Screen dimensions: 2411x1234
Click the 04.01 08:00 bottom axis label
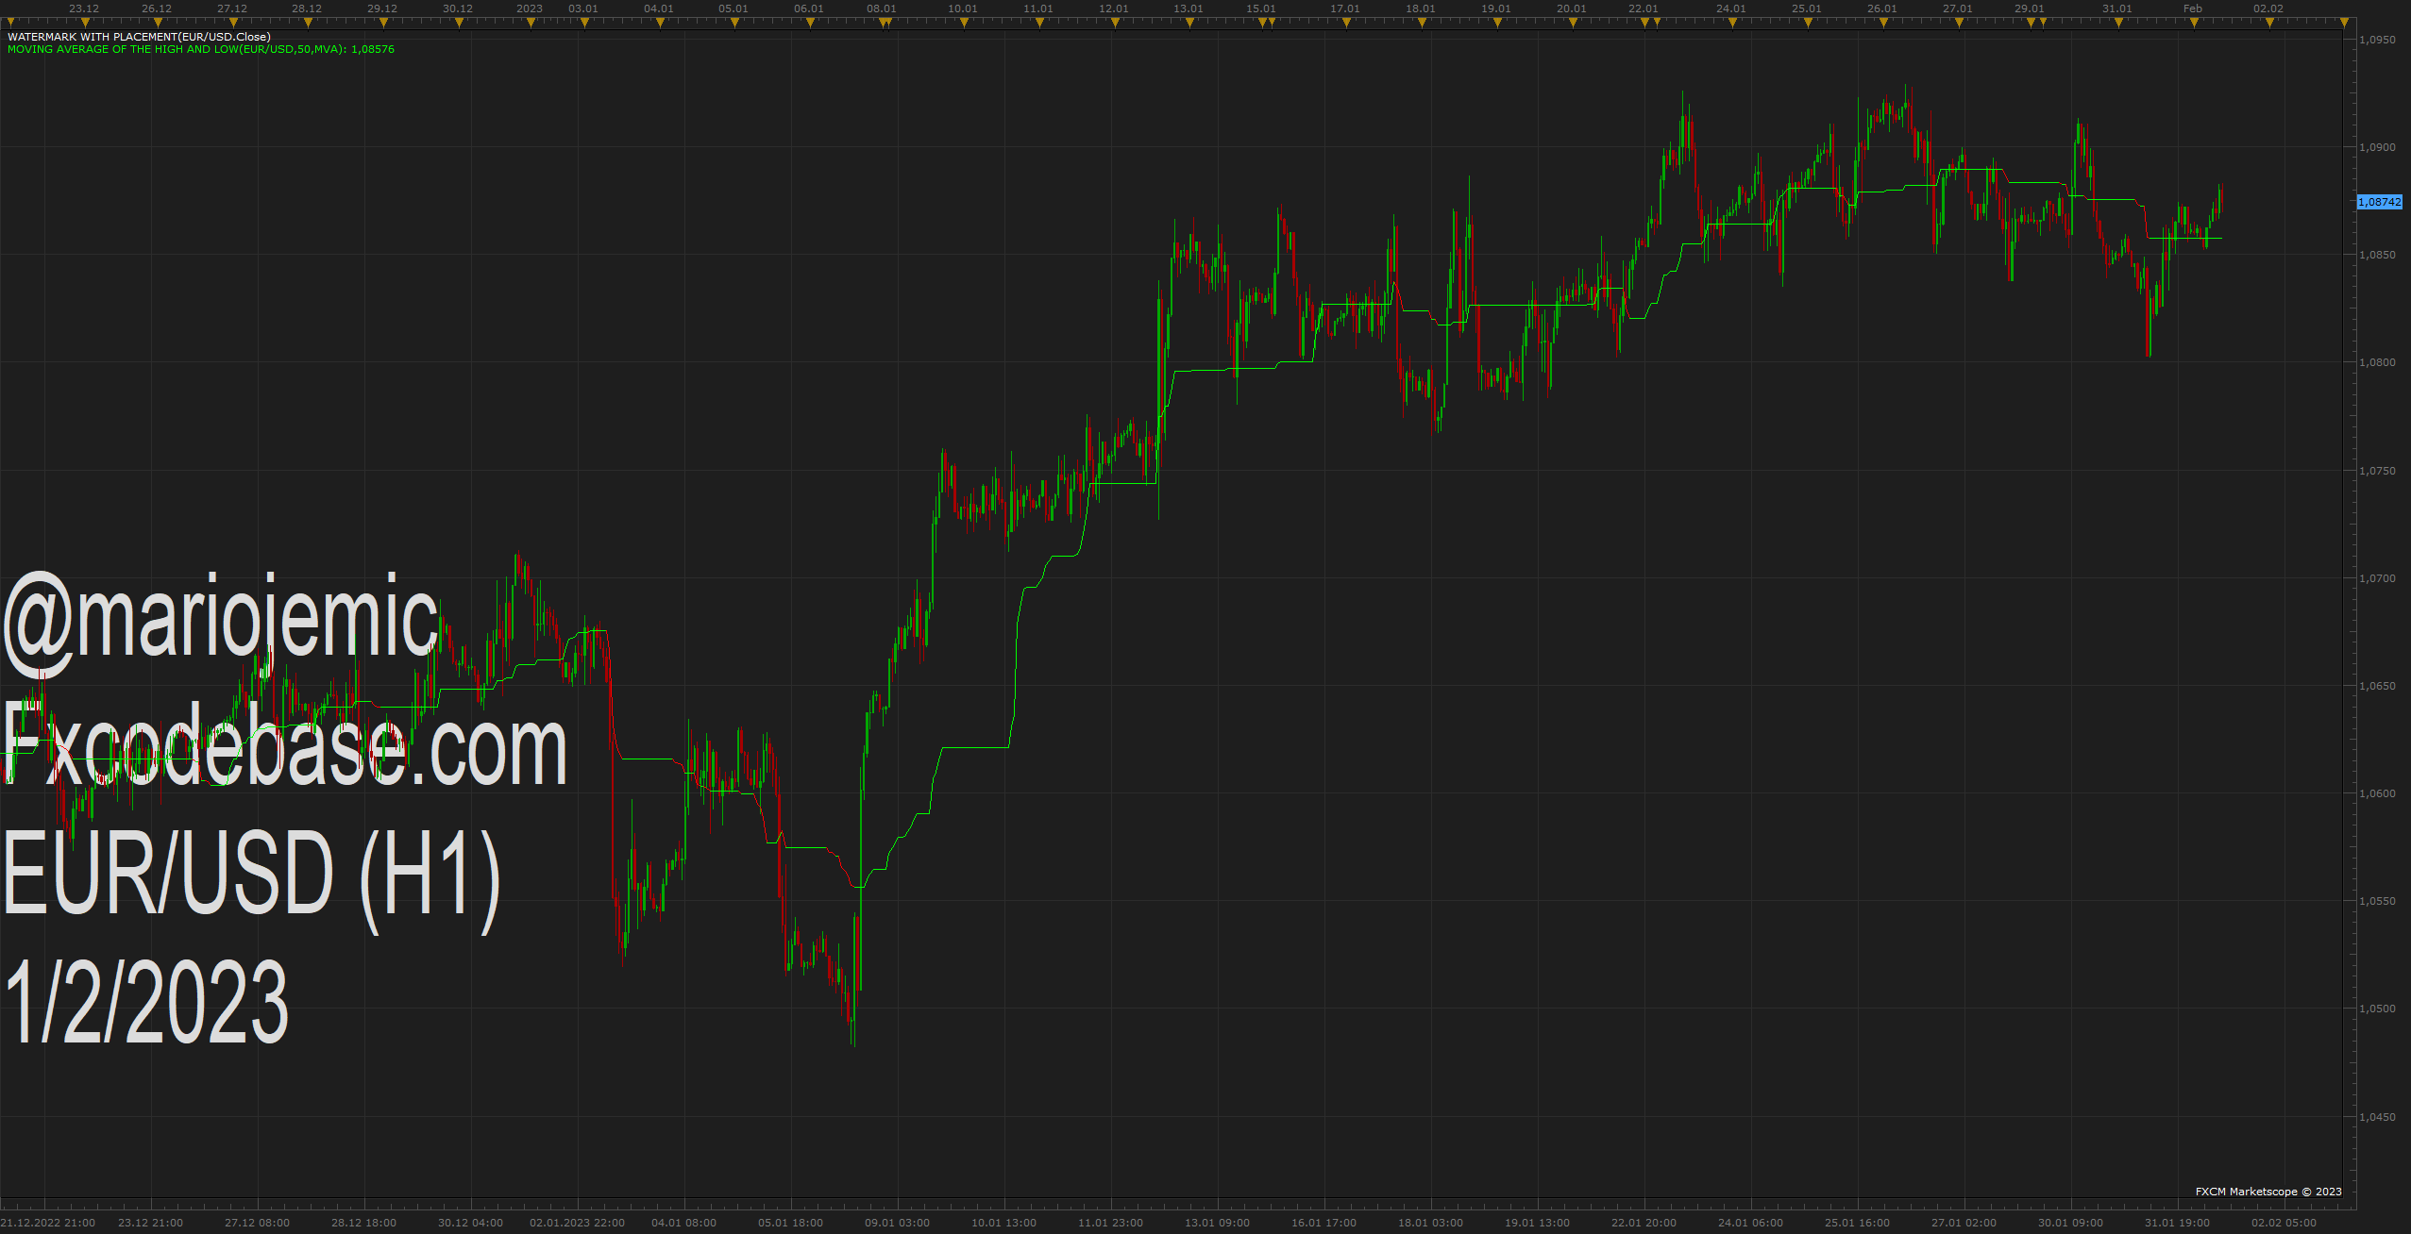684,1223
